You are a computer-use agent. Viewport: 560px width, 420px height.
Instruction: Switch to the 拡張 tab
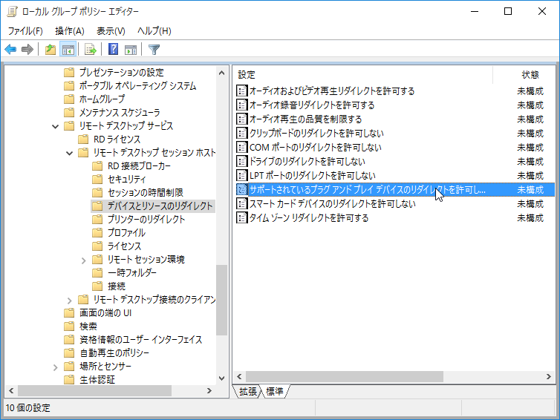(x=247, y=392)
